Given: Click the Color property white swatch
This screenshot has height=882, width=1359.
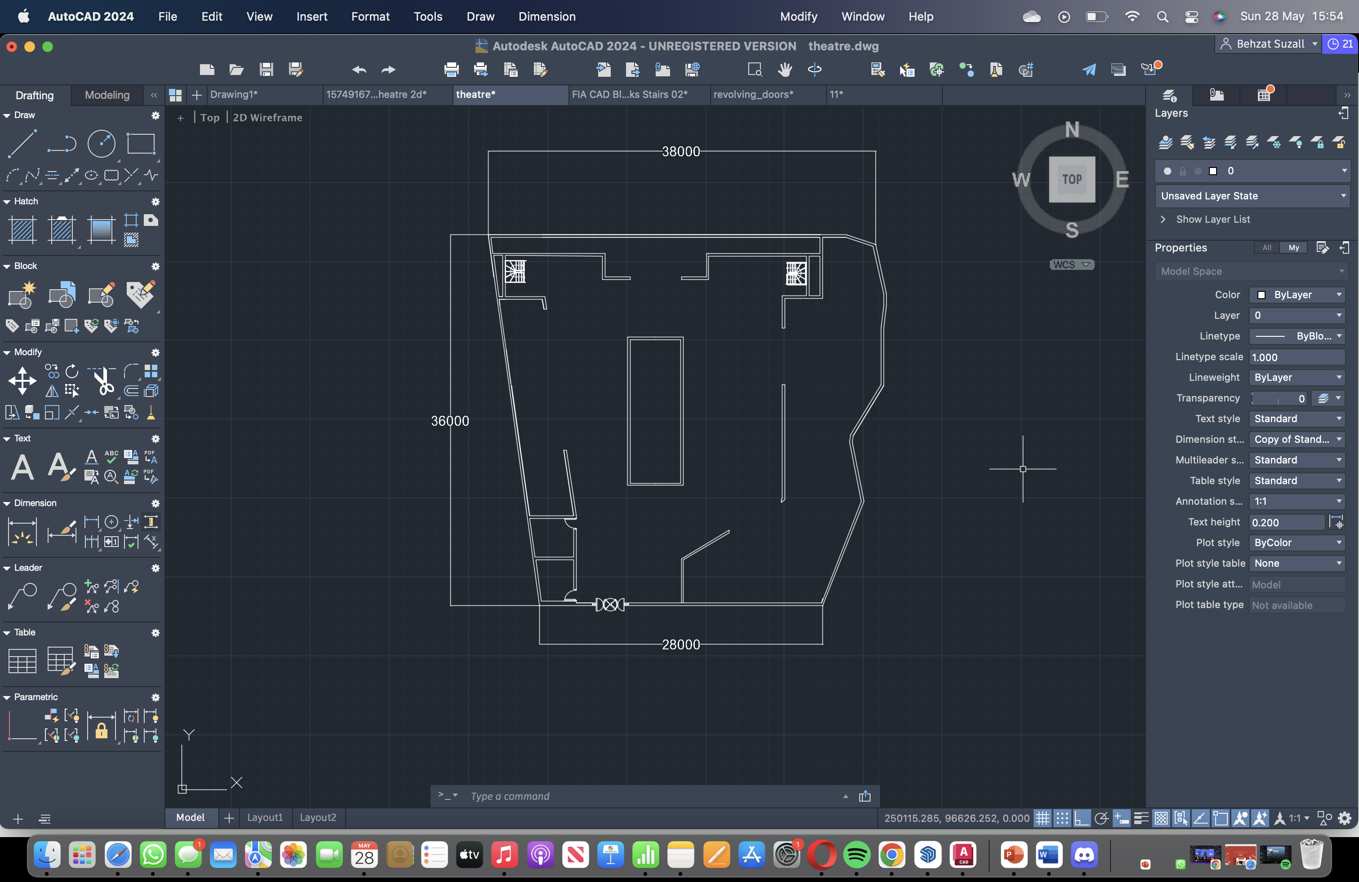Looking at the screenshot, I should pos(1262,295).
